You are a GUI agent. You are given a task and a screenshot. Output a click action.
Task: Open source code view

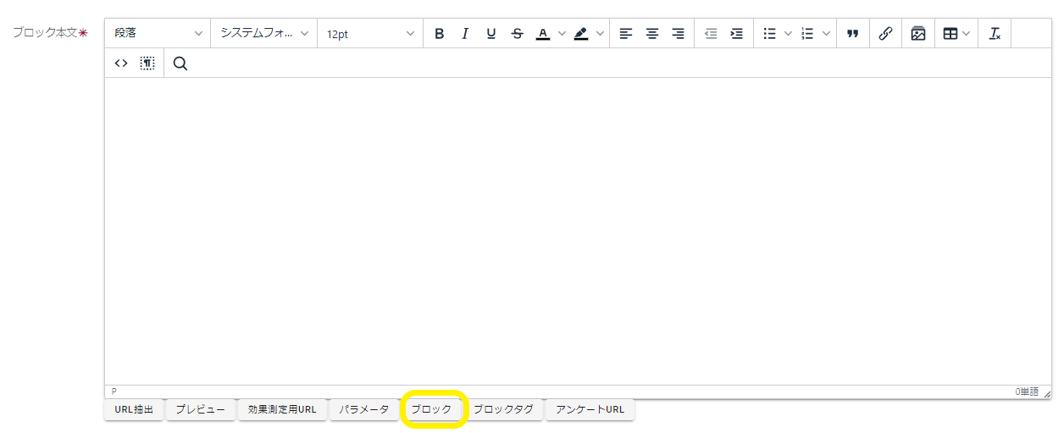point(121,63)
